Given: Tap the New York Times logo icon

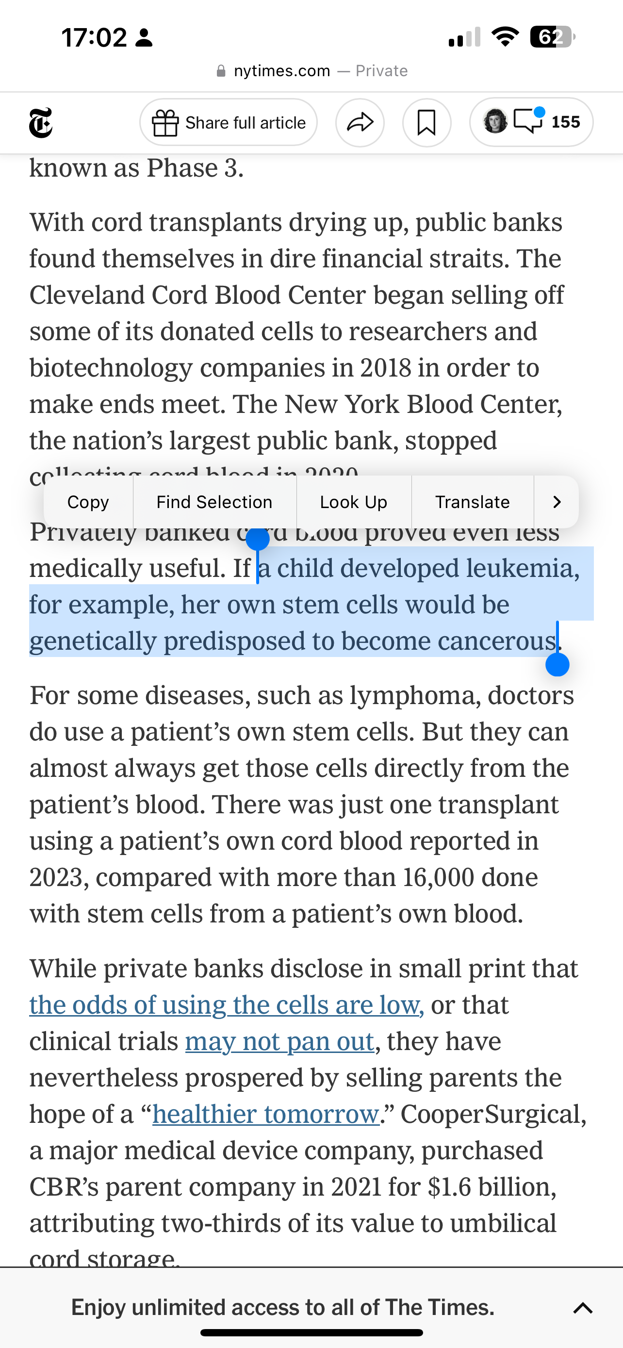Looking at the screenshot, I should (x=41, y=122).
